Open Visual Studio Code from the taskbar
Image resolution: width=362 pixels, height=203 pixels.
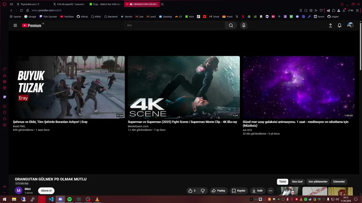pyautogui.click(x=51, y=199)
